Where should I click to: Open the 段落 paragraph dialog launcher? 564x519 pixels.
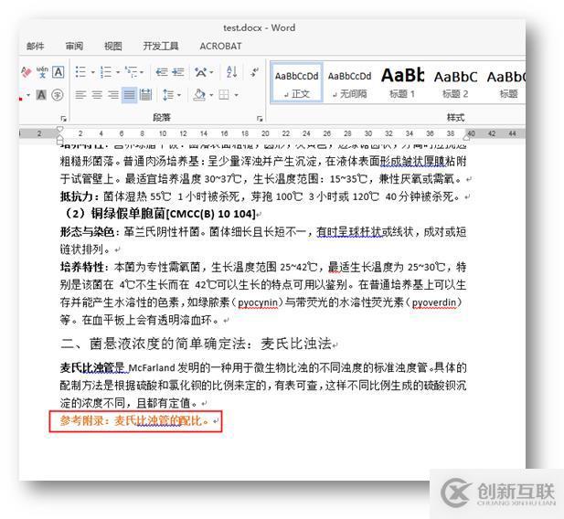click(x=260, y=119)
